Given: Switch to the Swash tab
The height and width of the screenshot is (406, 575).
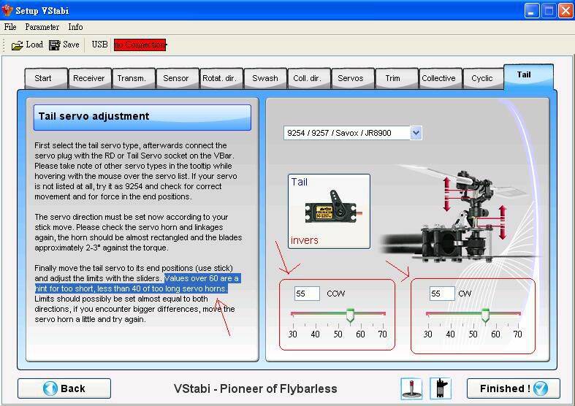Looking at the screenshot, I should pos(264,78).
